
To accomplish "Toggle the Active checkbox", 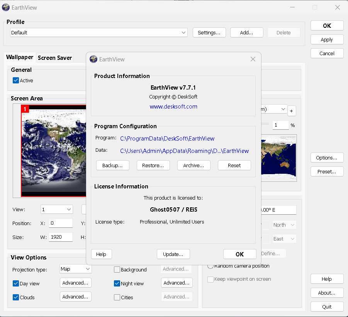I will (16, 80).
